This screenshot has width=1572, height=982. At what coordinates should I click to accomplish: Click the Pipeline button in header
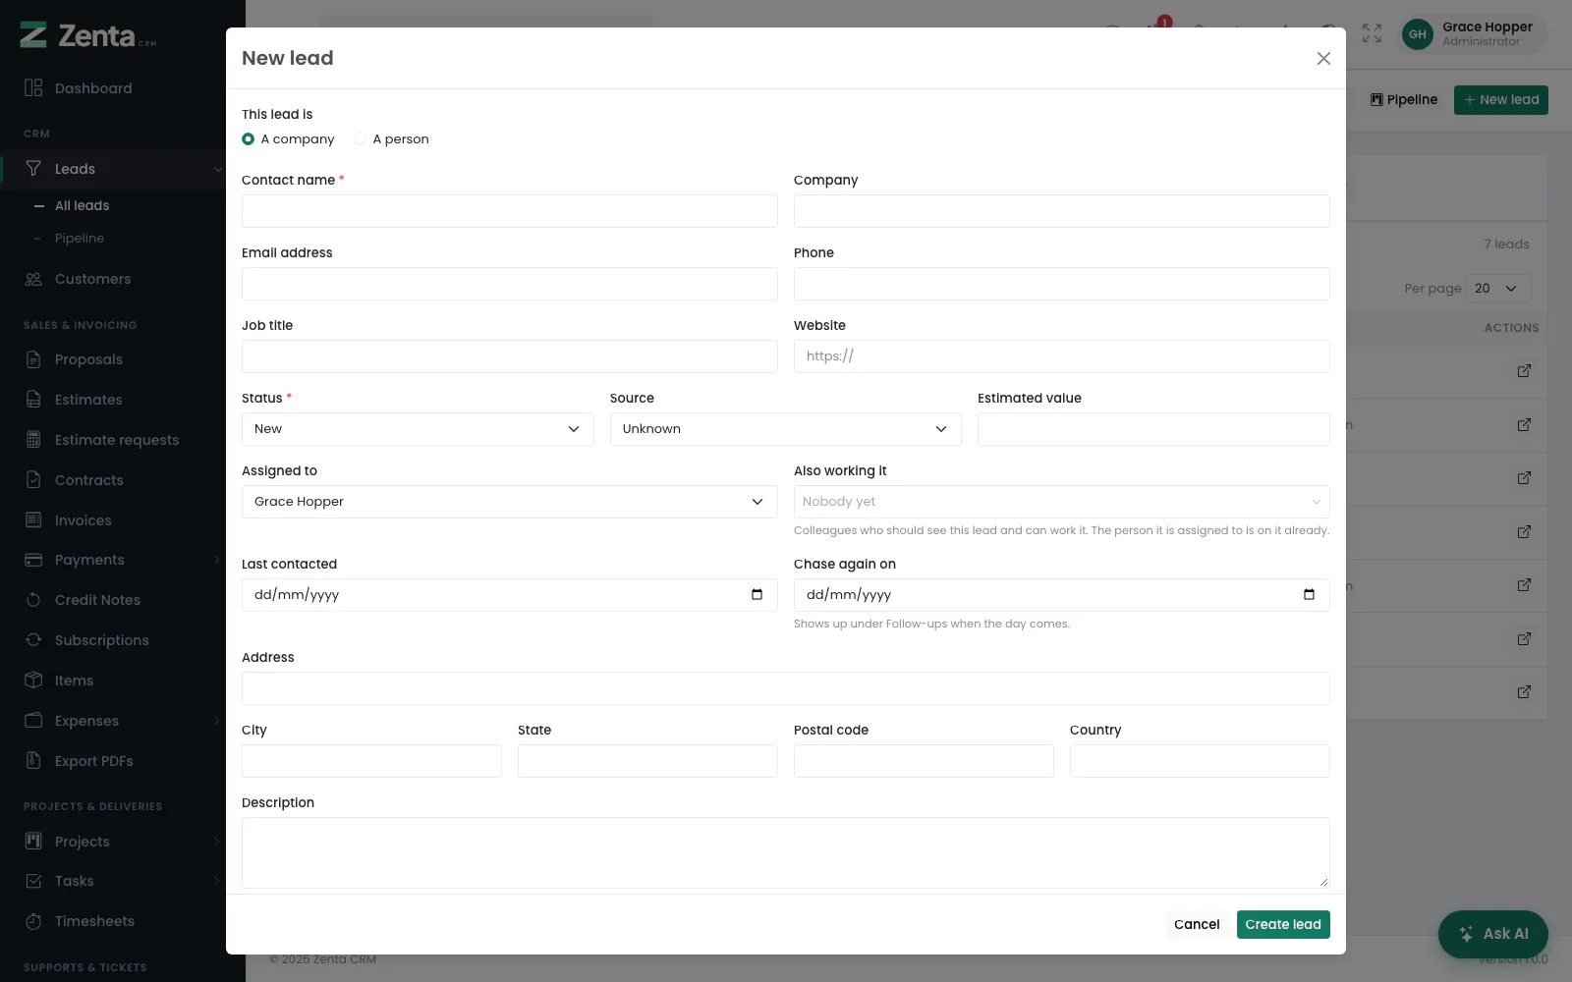pos(1404,100)
